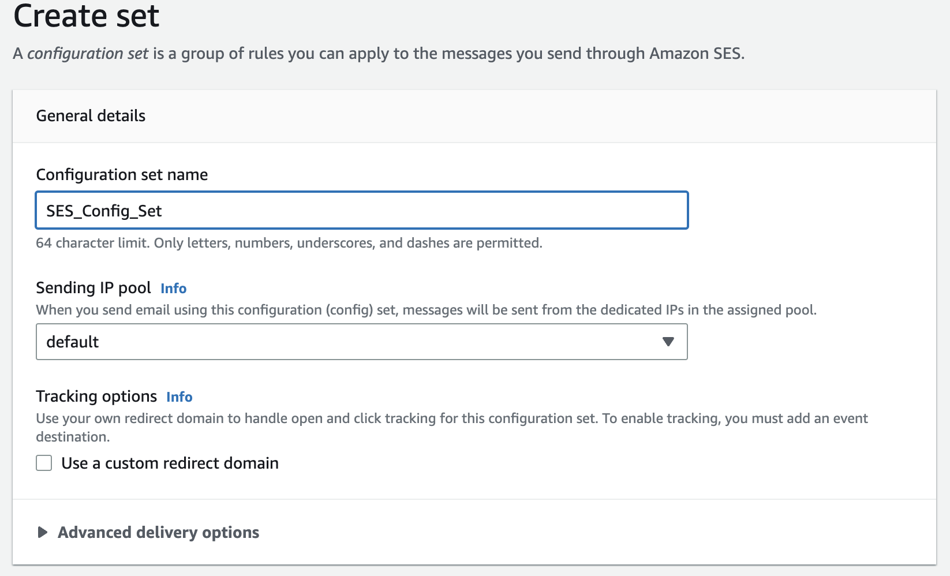Open the Info link beside Sending IP pool
Viewport: 950px width, 576px height.
click(173, 288)
